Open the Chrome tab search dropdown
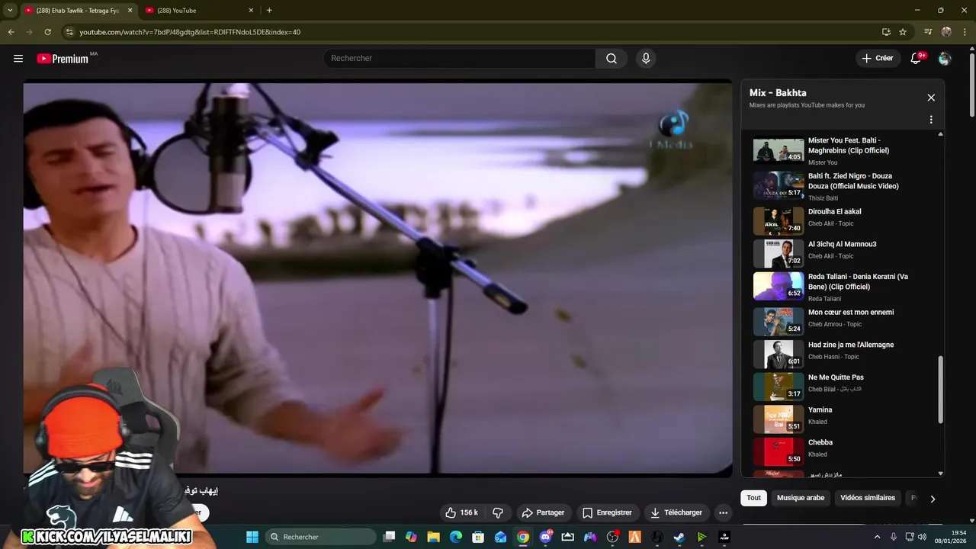 10,10
